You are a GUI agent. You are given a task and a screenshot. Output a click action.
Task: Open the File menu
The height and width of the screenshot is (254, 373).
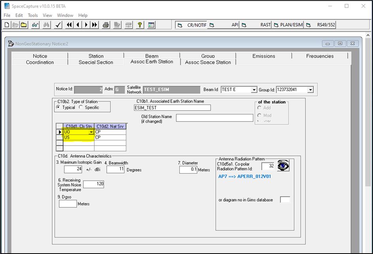click(x=7, y=15)
